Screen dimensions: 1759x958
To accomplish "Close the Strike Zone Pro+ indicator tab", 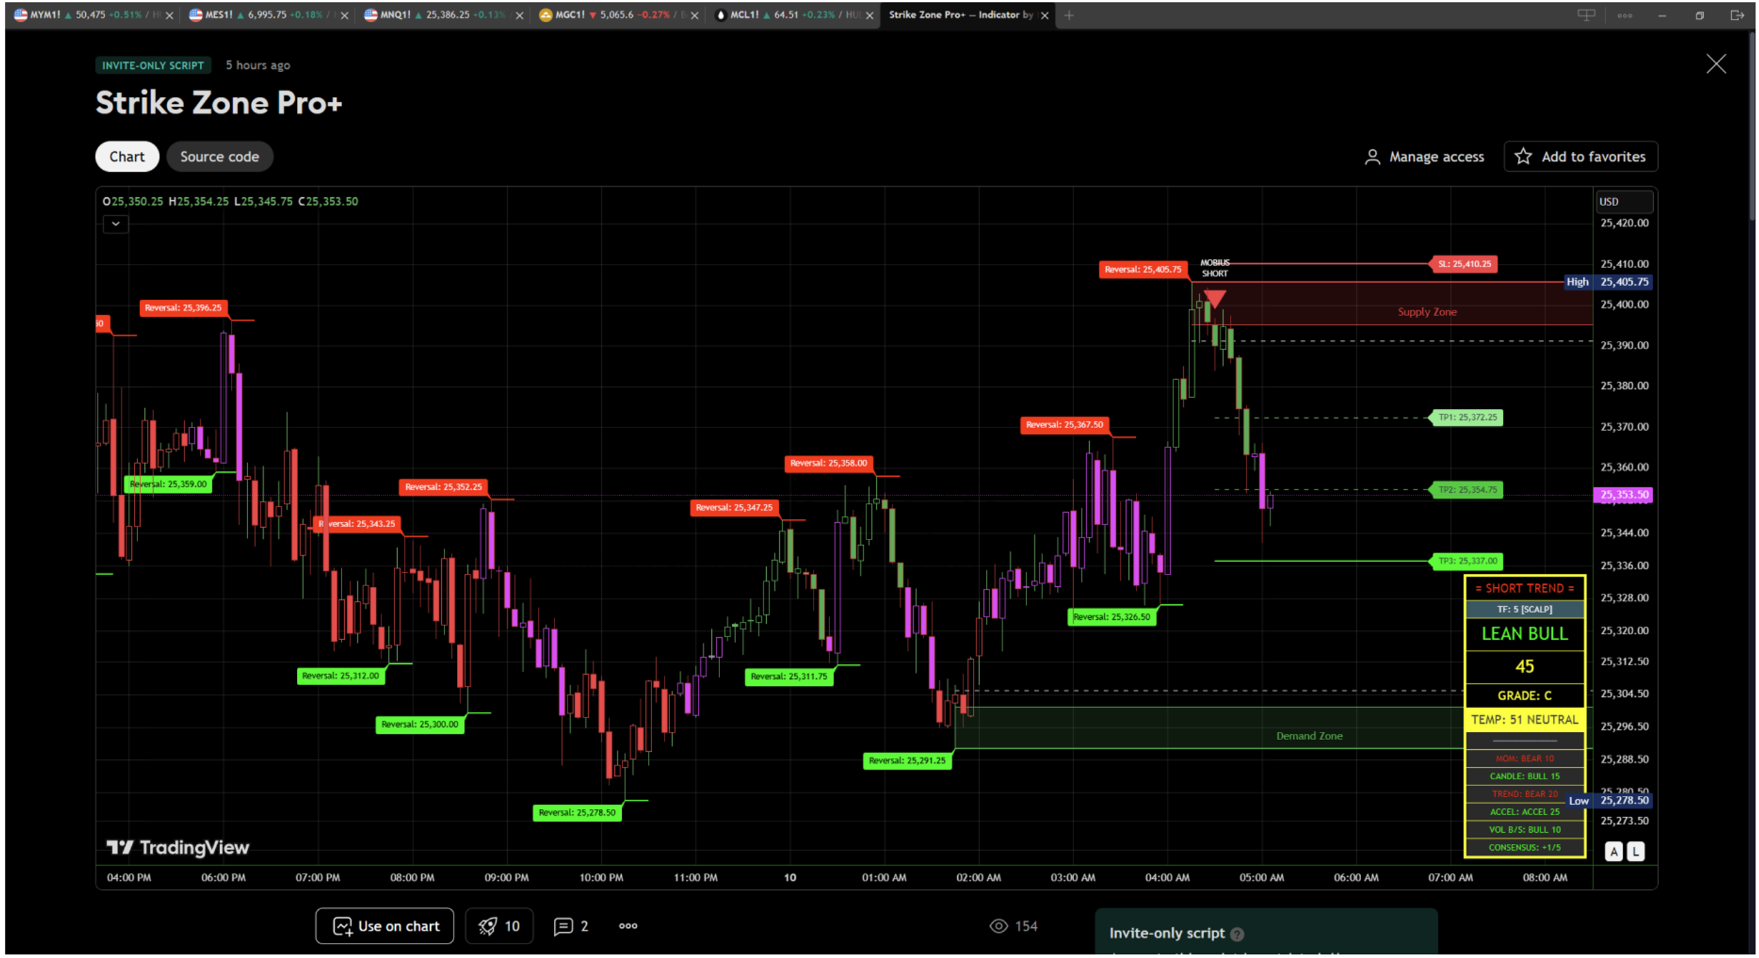I will point(1044,15).
